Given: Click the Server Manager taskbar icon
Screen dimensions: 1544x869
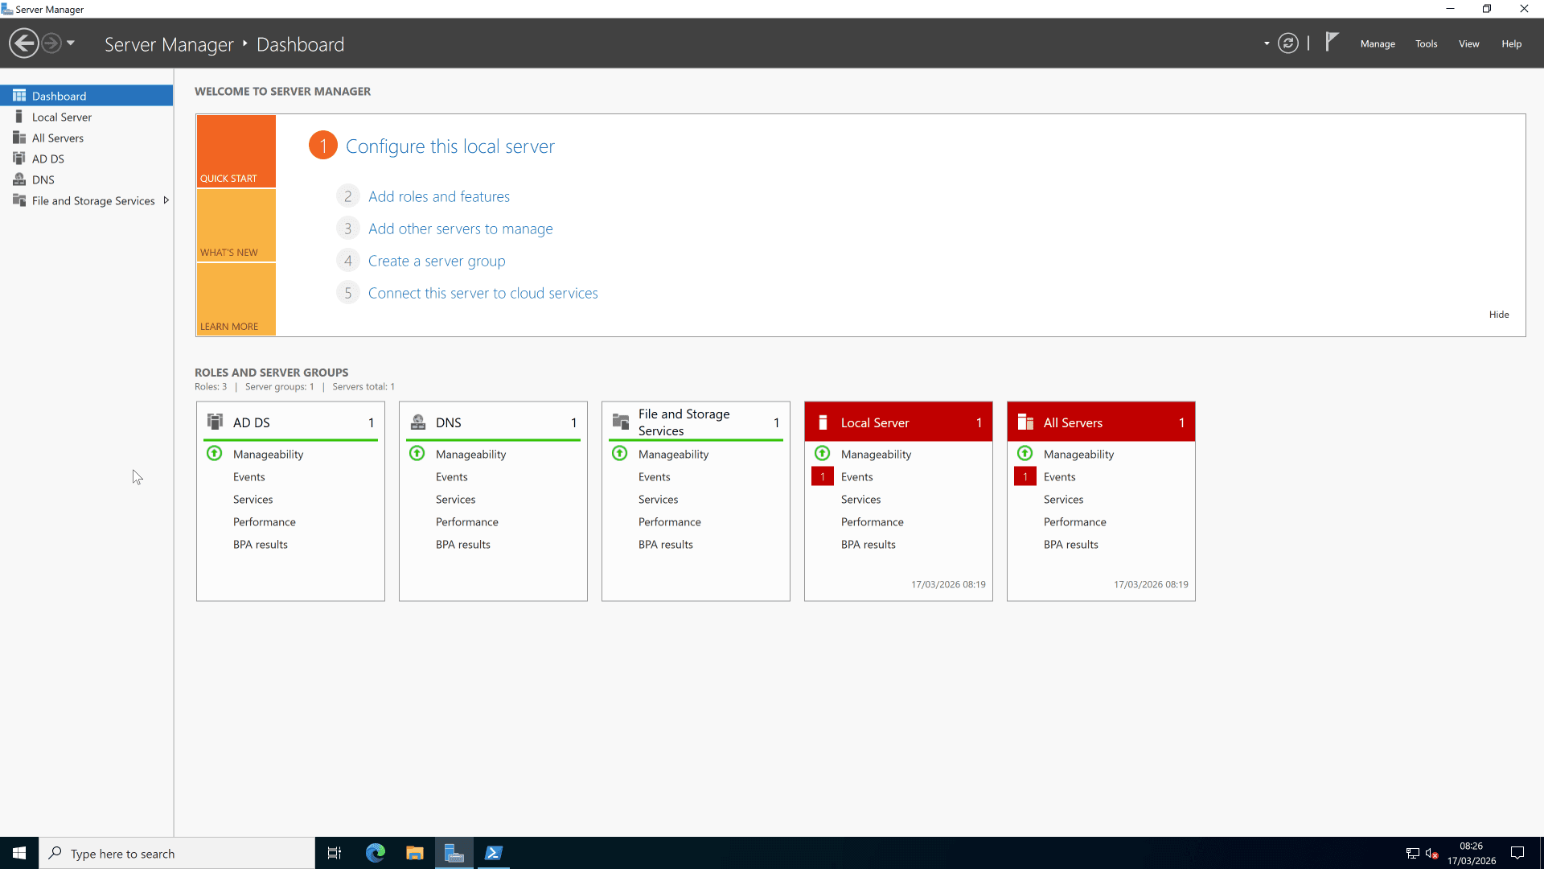Looking at the screenshot, I should pos(454,852).
